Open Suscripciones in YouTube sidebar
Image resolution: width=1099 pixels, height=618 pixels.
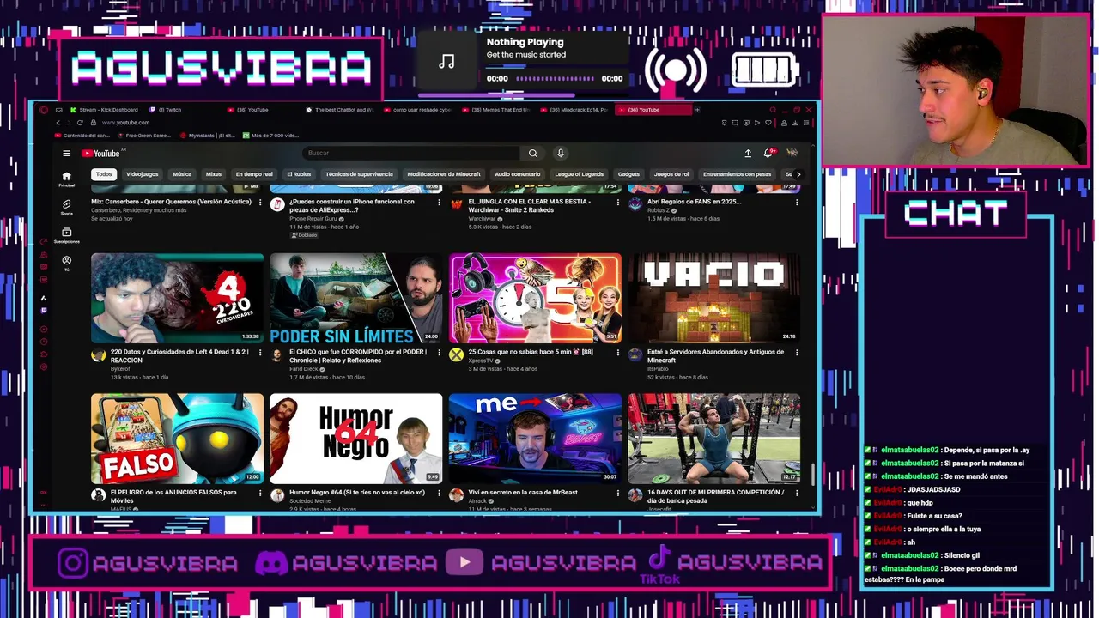[66, 235]
